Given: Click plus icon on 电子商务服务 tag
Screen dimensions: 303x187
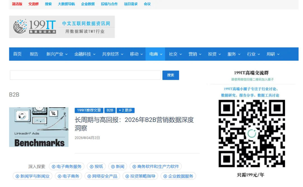Looking at the screenshot, I should [54, 167].
